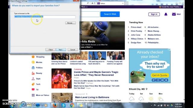Image resolution: width=193 pixels, height=108 pixels.
Task: Click trending topic Alaska Airlines
Action: click(154, 35)
